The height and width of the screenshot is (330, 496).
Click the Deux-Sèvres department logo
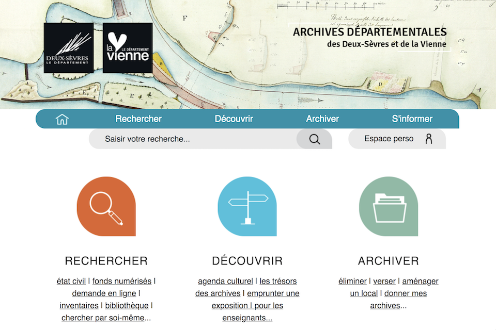tap(69, 47)
